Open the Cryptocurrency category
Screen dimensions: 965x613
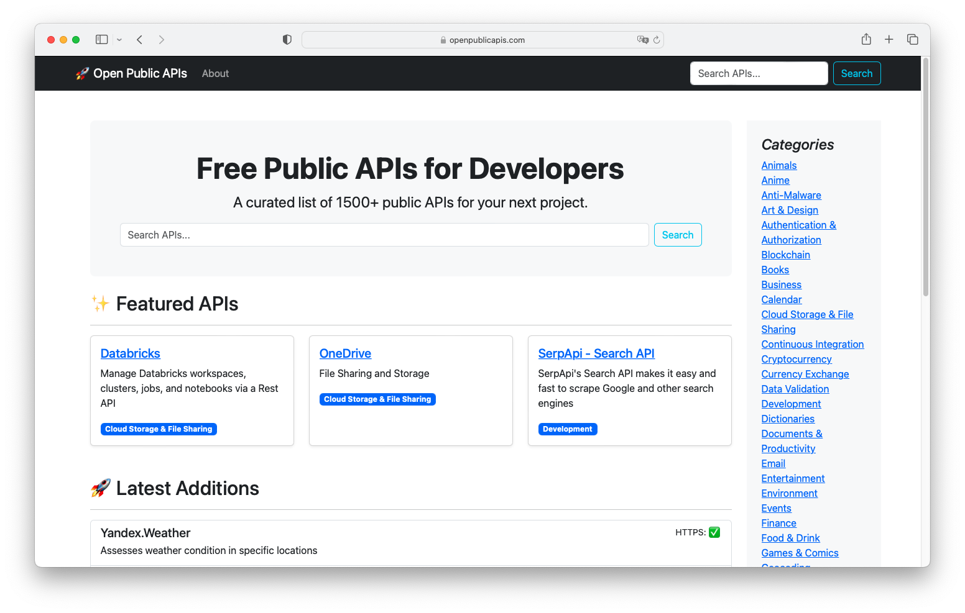[x=796, y=359]
